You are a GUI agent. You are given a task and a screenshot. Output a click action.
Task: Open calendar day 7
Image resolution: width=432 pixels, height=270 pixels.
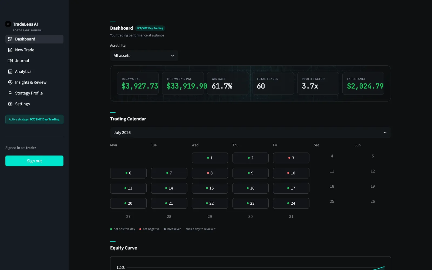pos(169,173)
